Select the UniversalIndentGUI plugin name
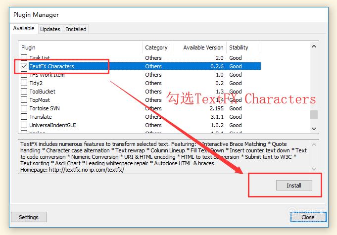Image resolution: width=337 pixels, height=235 pixels. point(52,125)
